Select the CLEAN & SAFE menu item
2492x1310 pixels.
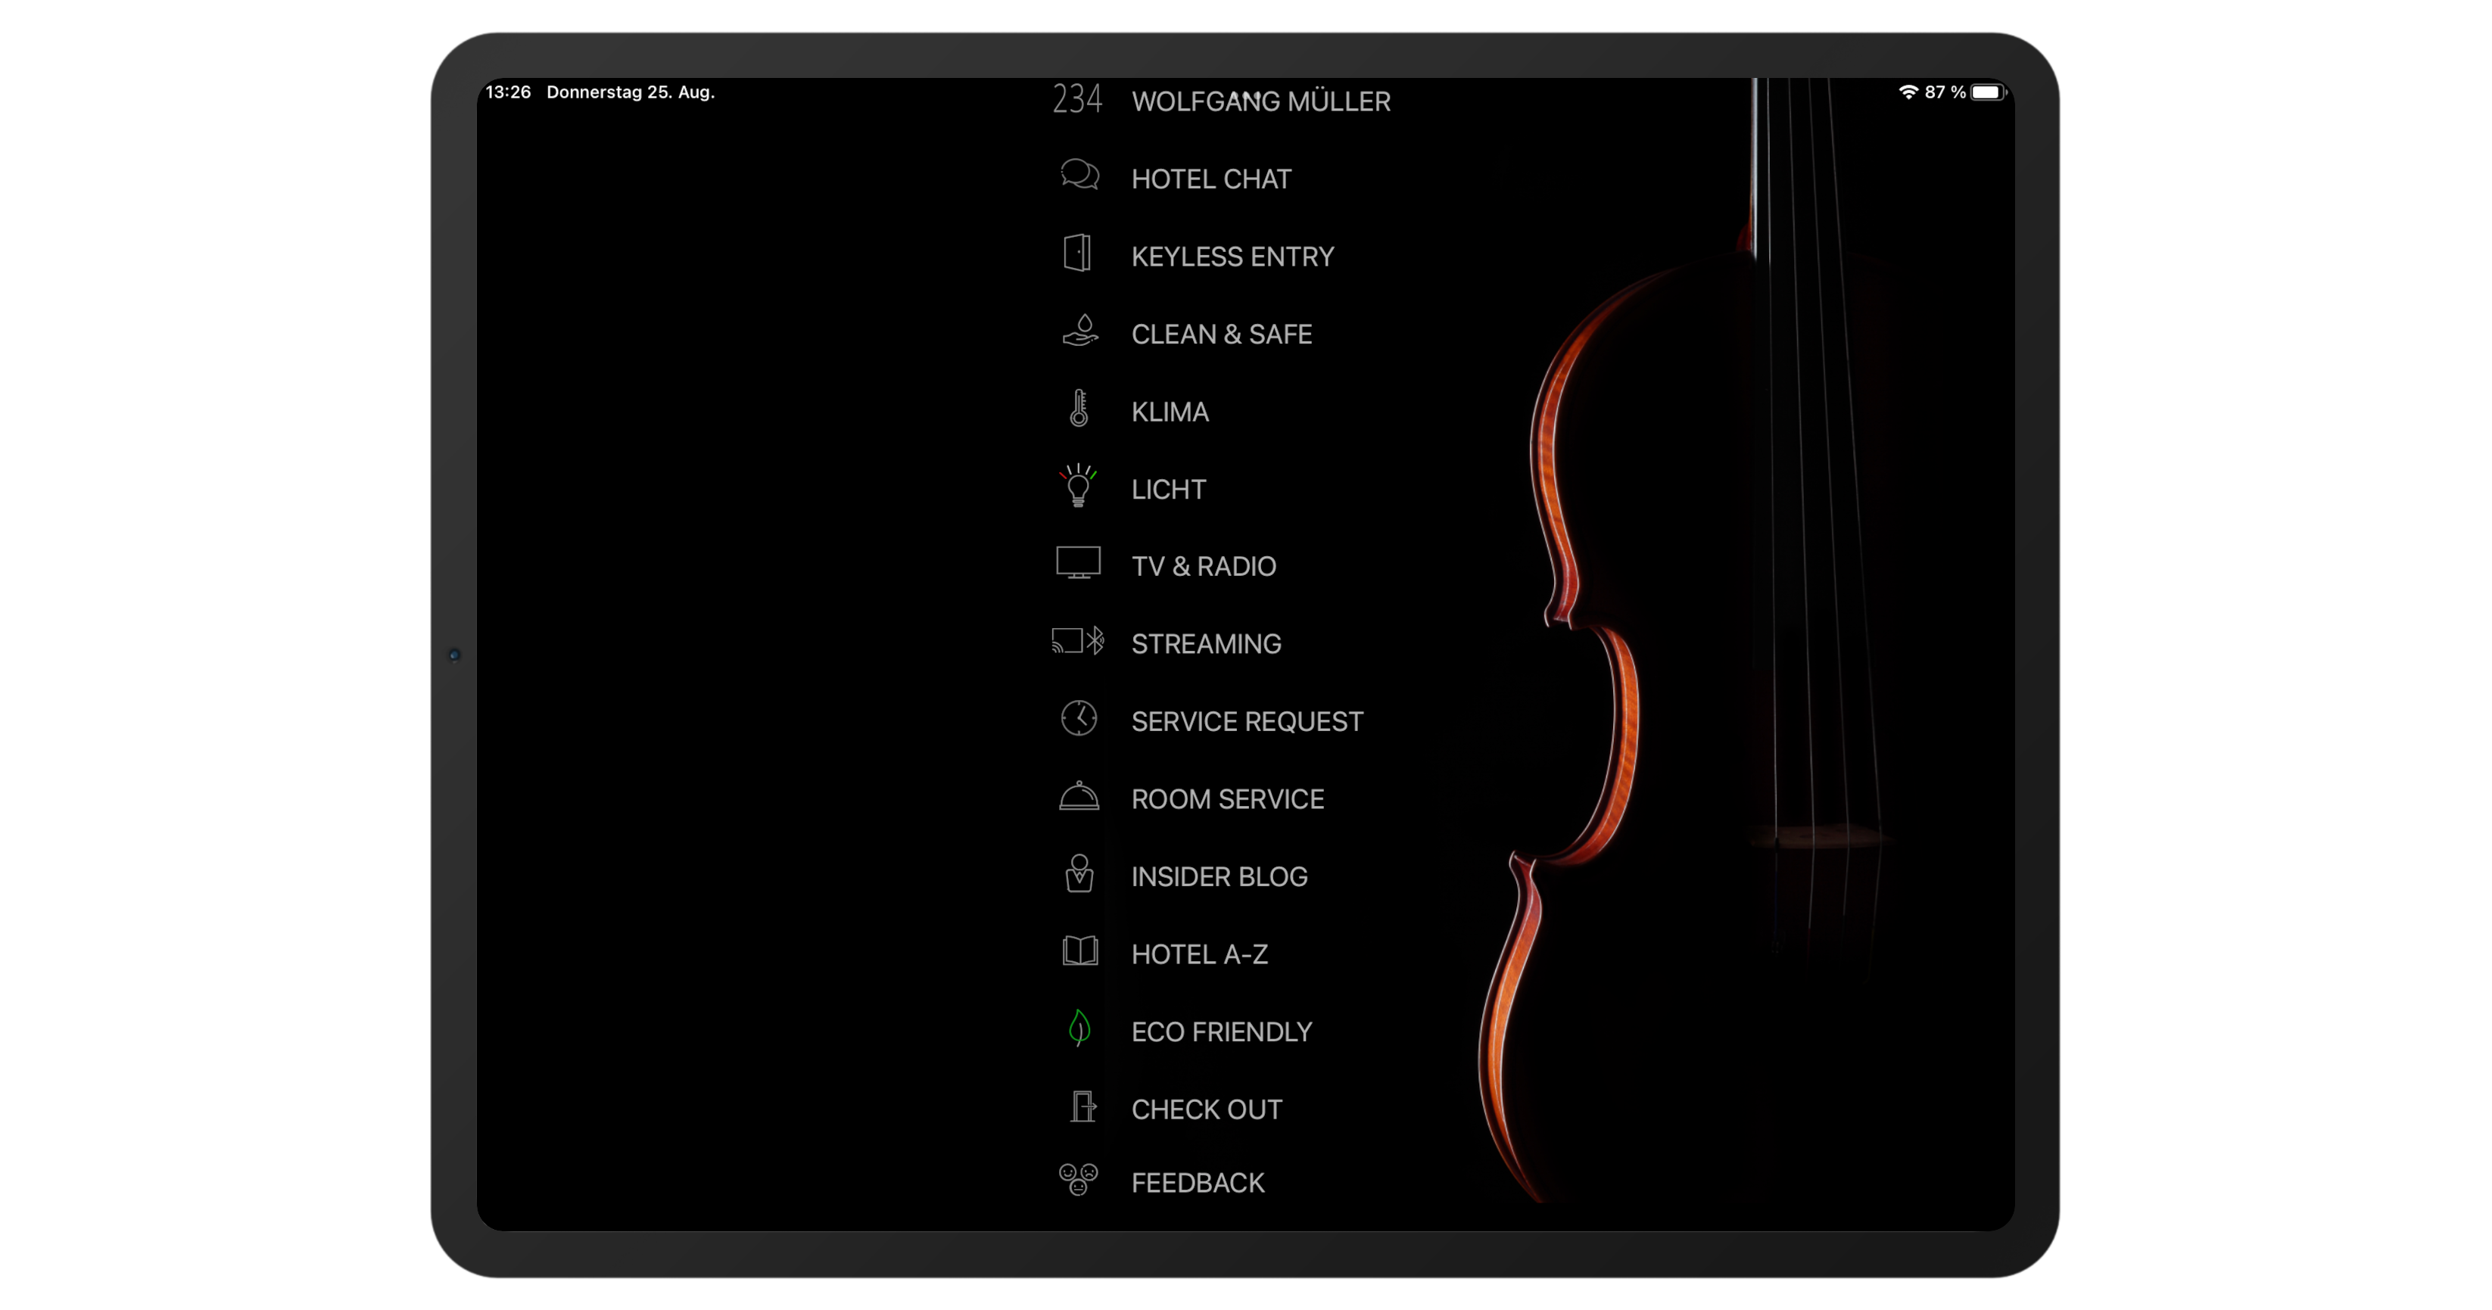[1222, 334]
